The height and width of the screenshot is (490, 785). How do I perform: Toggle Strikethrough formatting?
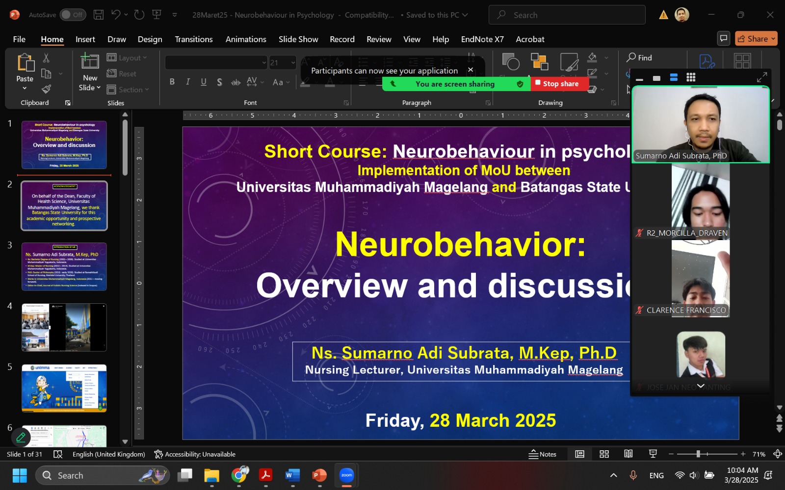235,82
